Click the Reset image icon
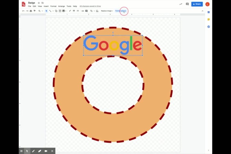Viewport: 231px width, 154px height. coord(97,11)
